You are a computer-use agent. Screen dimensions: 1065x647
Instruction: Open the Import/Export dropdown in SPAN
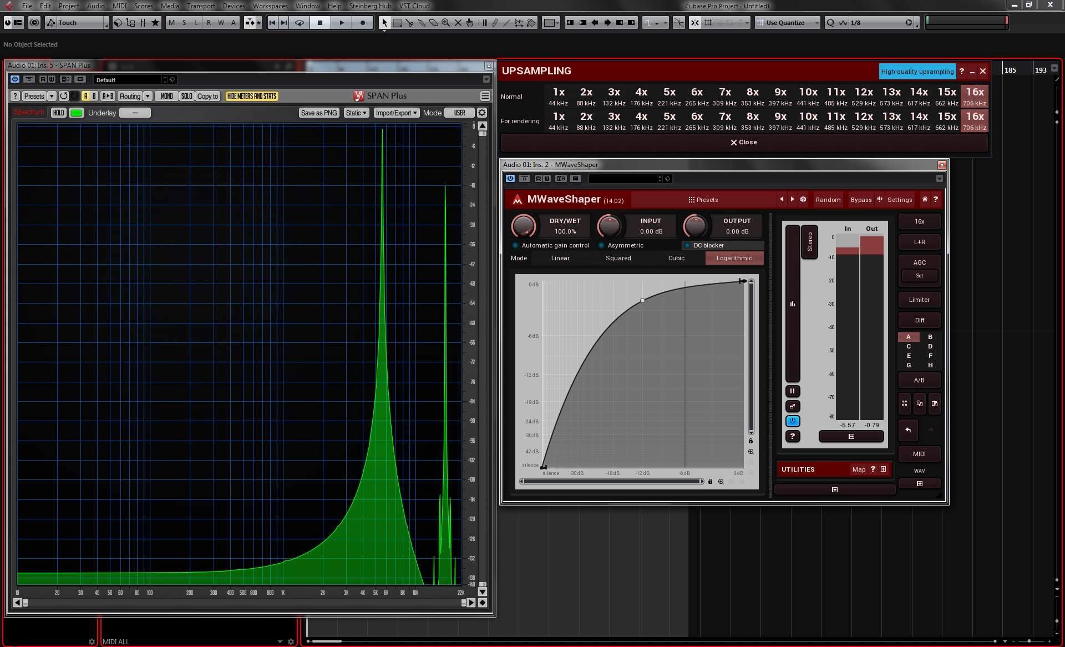(396, 113)
